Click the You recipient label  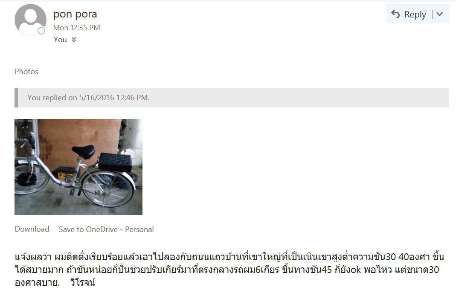[x=60, y=40]
